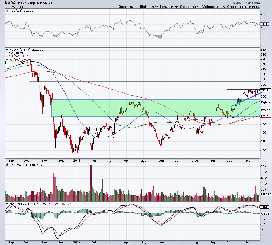
Task: Click the candlestick icon beside NVDA (Daily)
Action: pos(7,50)
